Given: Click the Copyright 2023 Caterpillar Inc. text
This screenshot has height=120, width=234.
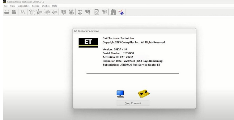Looking at the screenshot, I should (x=134, y=42).
